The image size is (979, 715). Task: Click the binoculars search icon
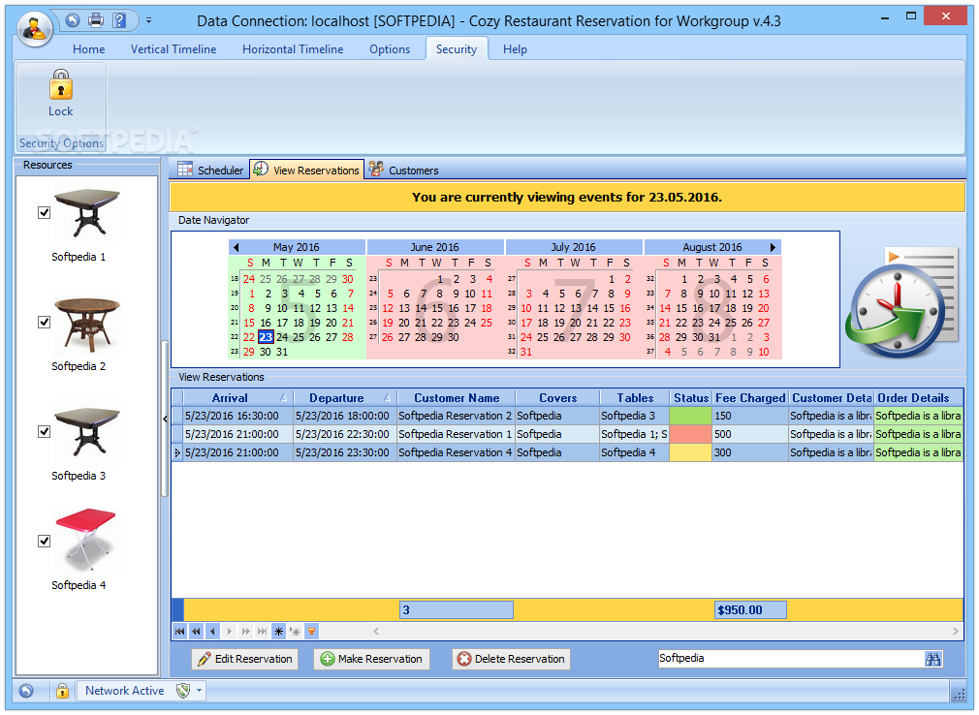(932, 659)
